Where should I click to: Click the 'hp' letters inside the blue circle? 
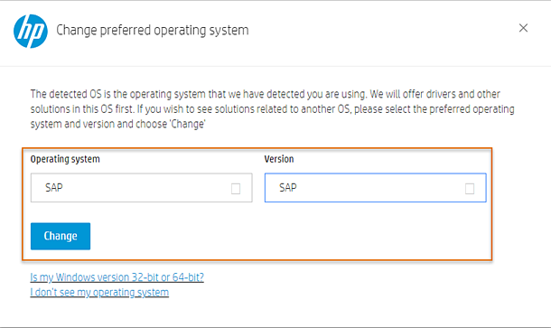(x=31, y=32)
